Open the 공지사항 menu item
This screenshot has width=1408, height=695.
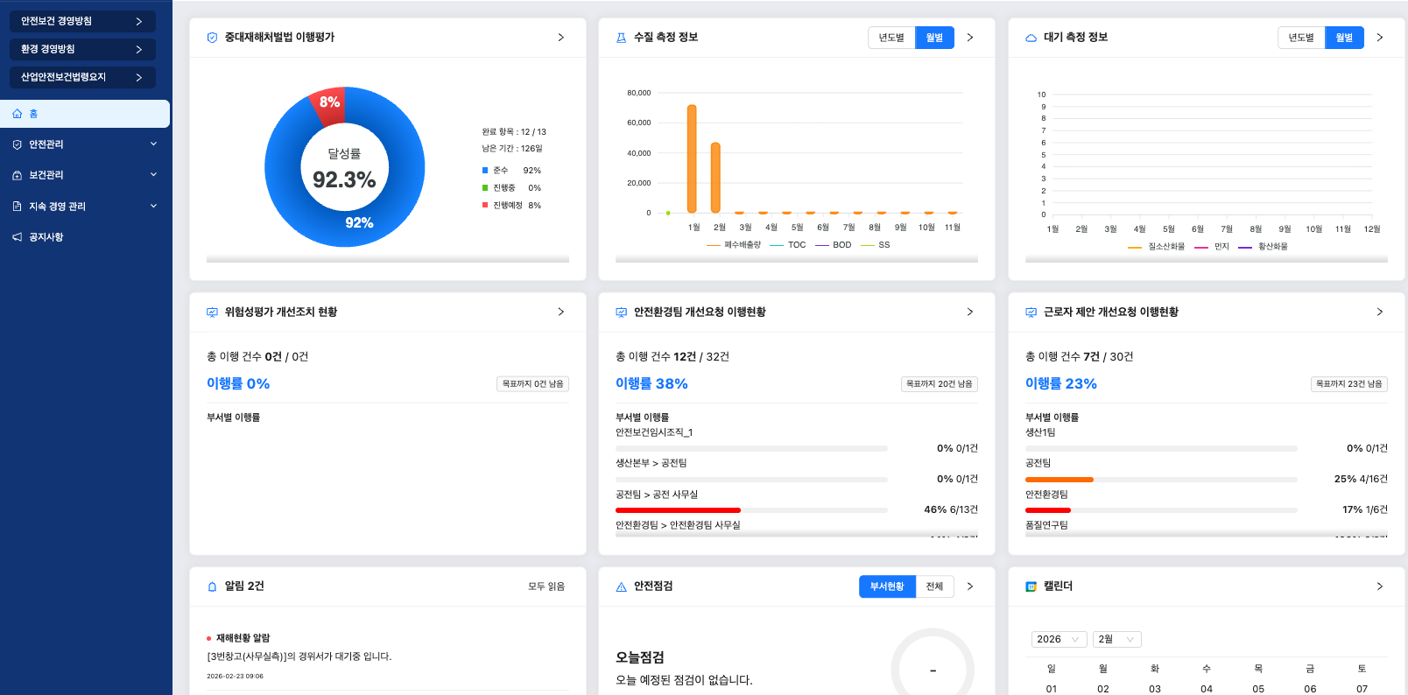coord(46,237)
